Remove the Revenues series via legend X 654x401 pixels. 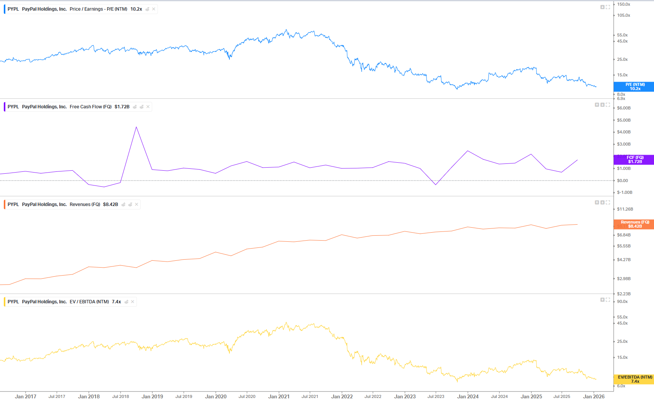coord(137,204)
